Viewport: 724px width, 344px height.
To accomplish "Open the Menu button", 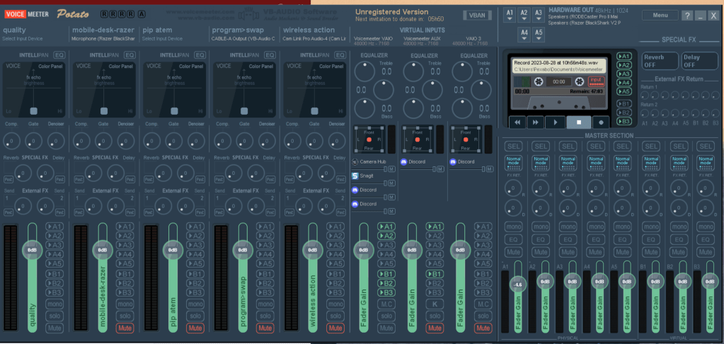I will pyautogui.click(x=660, y=16).
